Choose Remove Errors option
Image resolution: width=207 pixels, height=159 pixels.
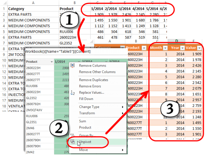pyautogui.click(x=90, y=86)
